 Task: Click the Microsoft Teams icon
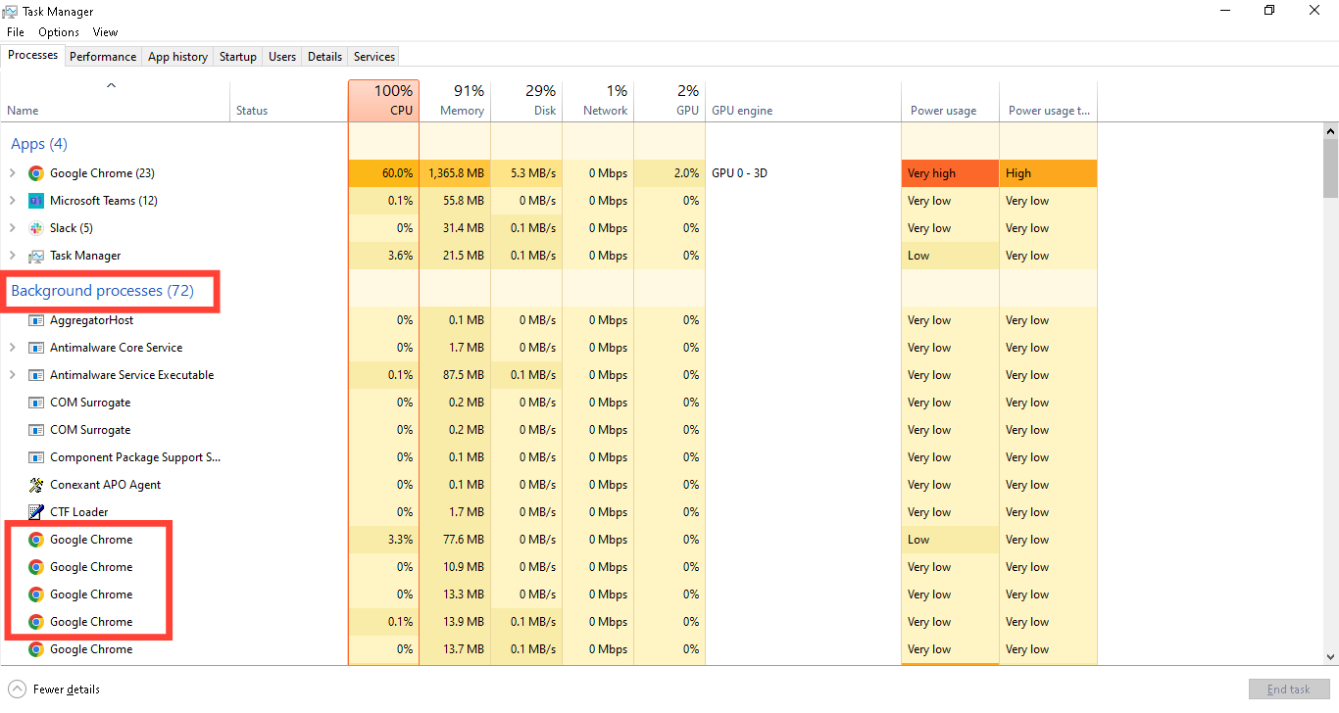tap(35, 201)
